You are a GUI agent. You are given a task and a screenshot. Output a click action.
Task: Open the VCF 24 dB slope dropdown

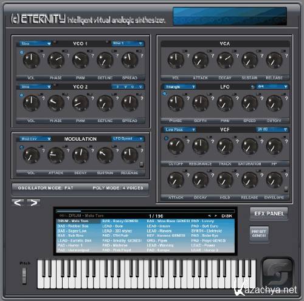pyautogui.click(x=272, y=129)
